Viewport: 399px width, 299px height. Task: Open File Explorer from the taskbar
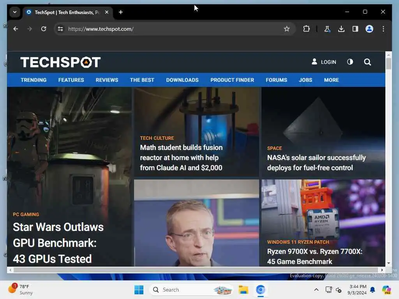(x=243, y=290)
